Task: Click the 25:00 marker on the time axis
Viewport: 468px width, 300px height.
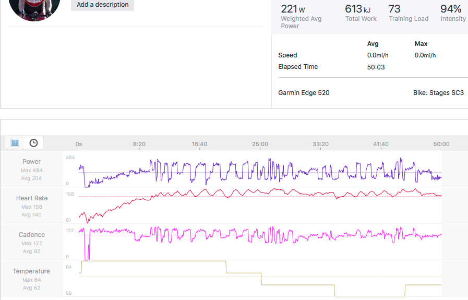Action: coord(260,144)
